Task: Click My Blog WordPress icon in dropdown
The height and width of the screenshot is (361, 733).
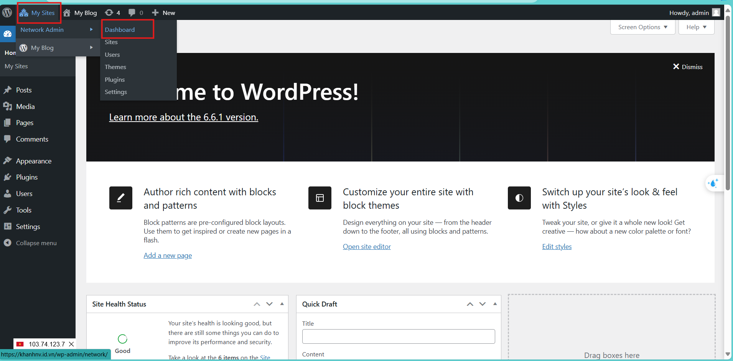Action: [x=24, y=48]
